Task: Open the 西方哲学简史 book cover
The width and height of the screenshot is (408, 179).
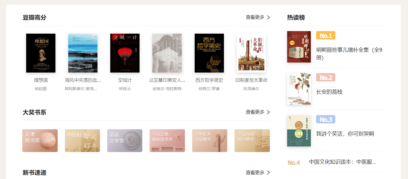Action: [x=209, y=53]
